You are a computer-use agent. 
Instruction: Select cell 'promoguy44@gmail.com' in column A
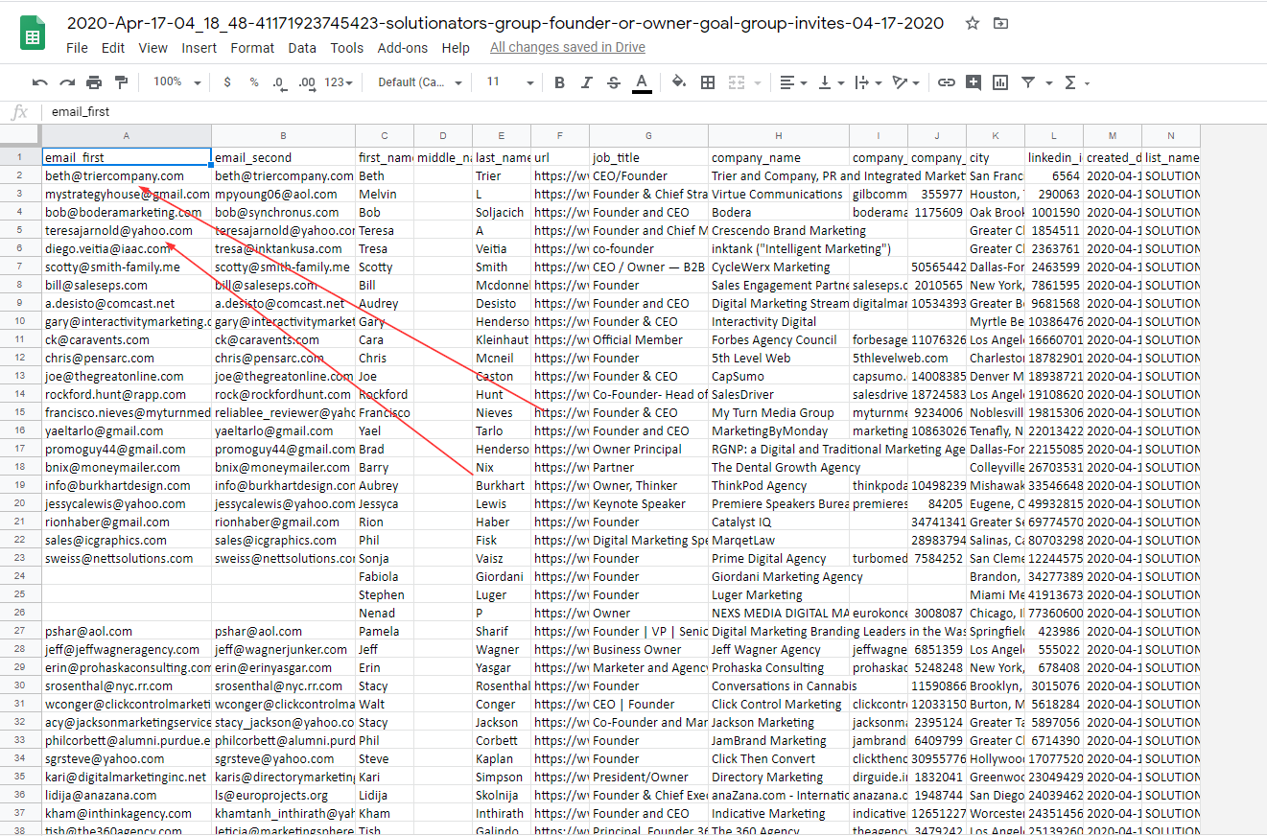(x=127, y=449)
